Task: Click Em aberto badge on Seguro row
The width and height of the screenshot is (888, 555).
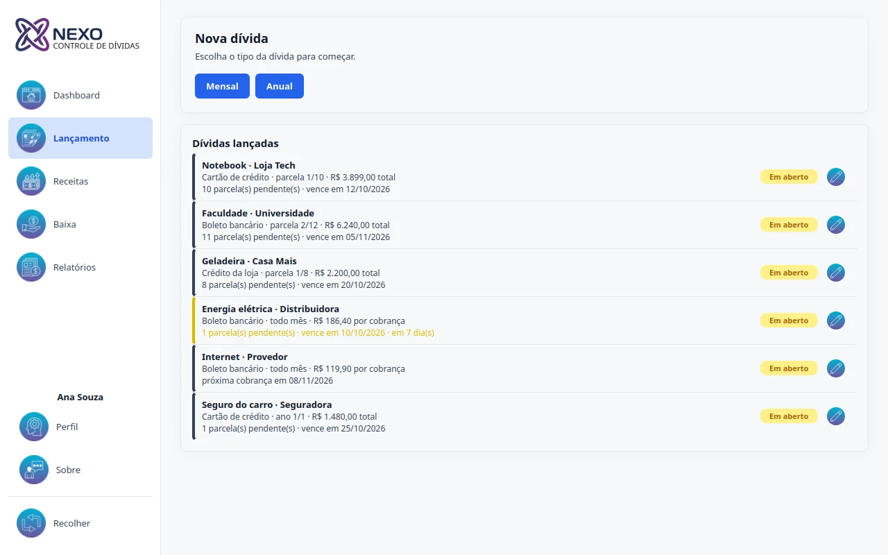Action: (x=789, y=416)
